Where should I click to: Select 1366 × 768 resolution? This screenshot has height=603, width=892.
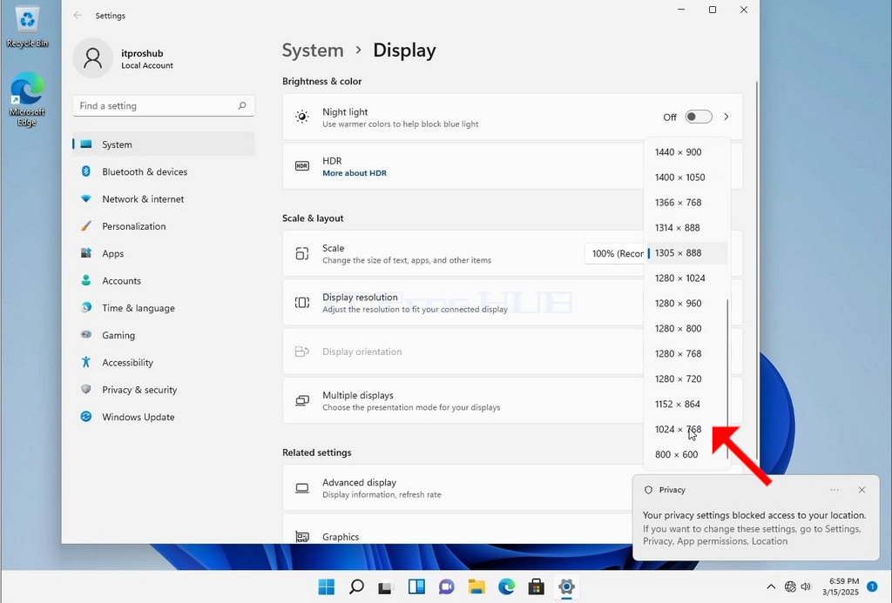click(x=687, y=203)
